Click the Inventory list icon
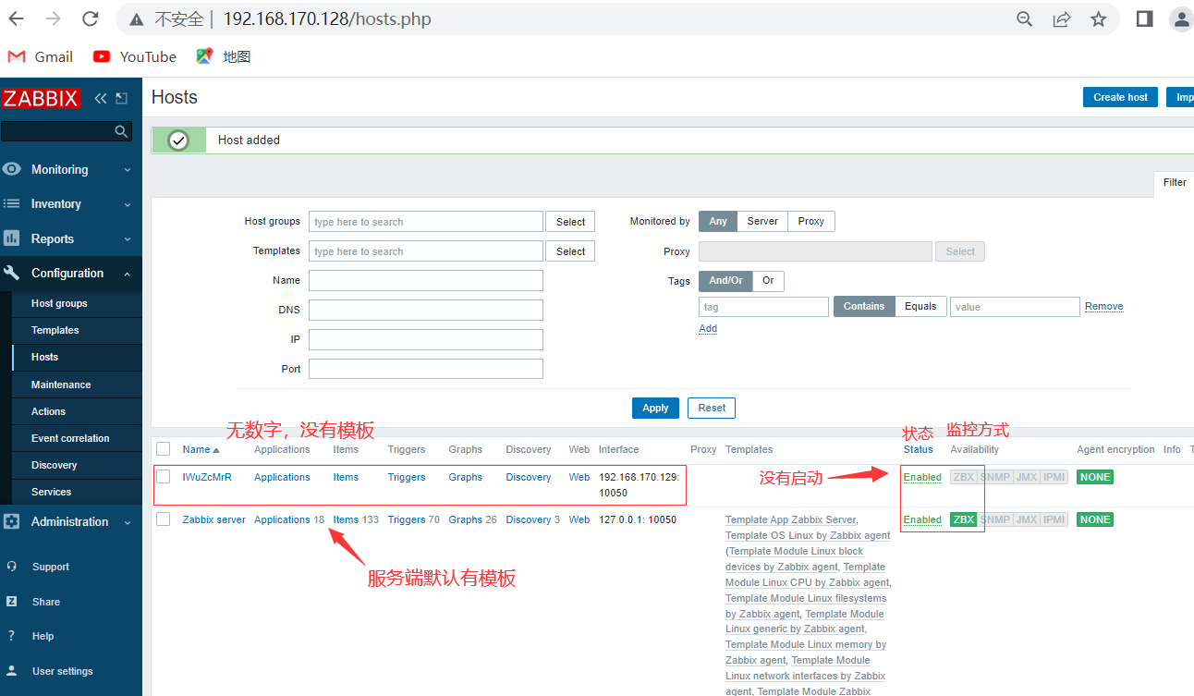 click(12, 203)
